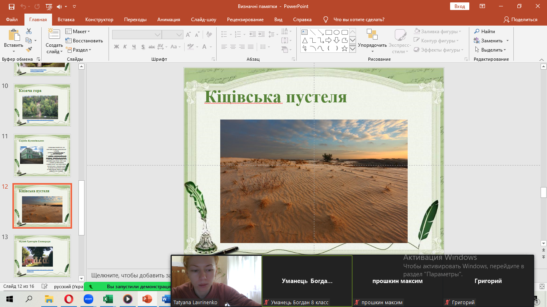Click the Упорядочить arrange button
The width and height of the screenshot is (547, 307).
pyautogui.click(x=372, y=40)
